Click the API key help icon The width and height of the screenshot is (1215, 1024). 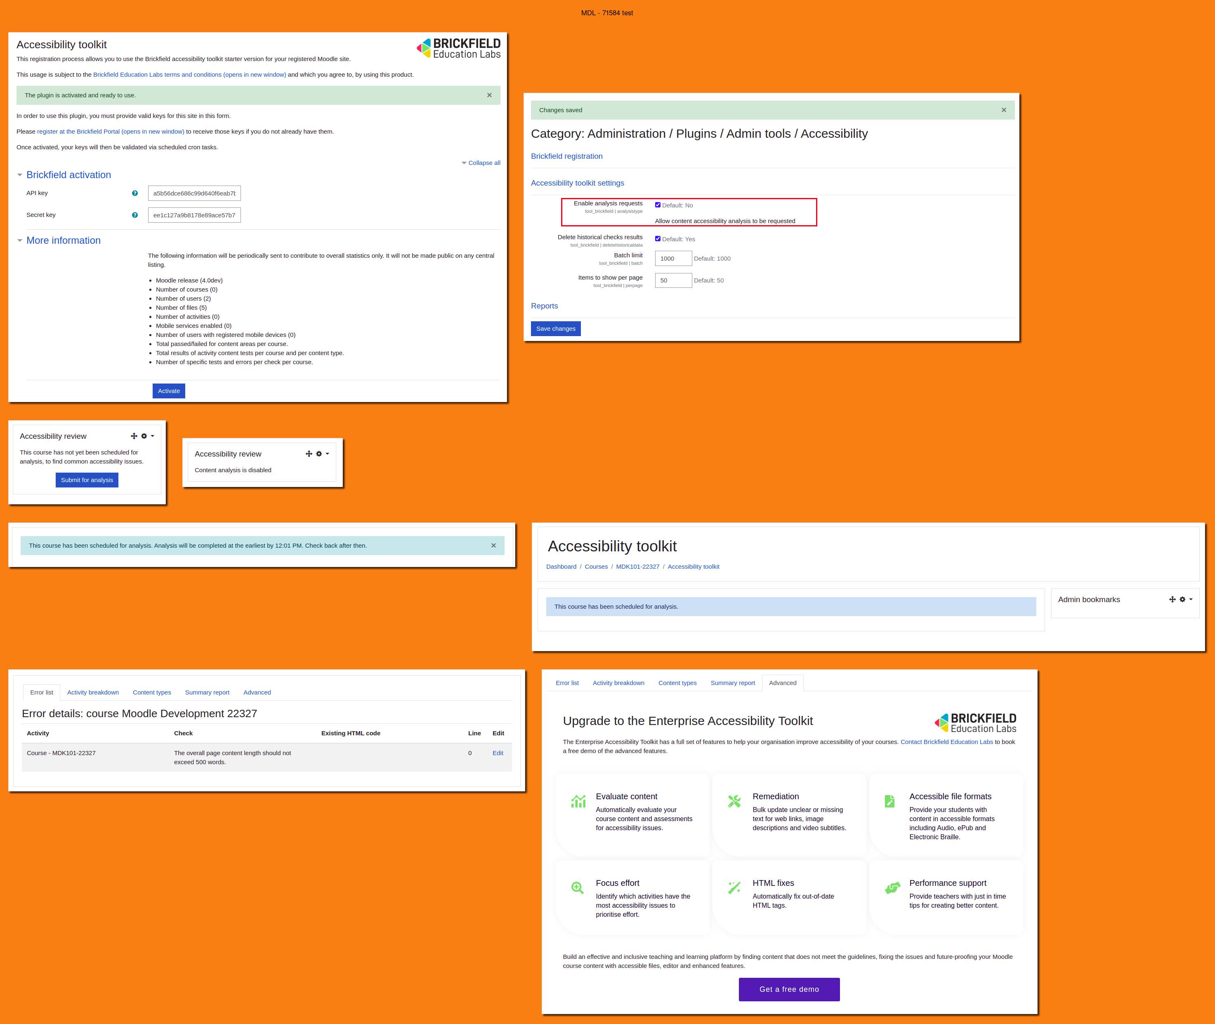135,193
